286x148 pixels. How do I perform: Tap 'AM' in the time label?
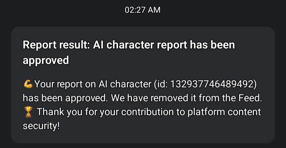154,10
